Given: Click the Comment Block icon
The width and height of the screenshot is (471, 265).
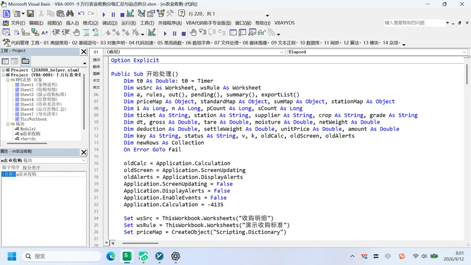Looking at the screenshot, I should pyautogui.click(x=86, y=32).
